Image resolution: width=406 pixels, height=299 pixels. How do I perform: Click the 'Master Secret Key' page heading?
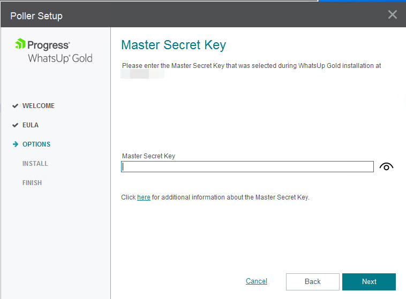pos(174,45)
